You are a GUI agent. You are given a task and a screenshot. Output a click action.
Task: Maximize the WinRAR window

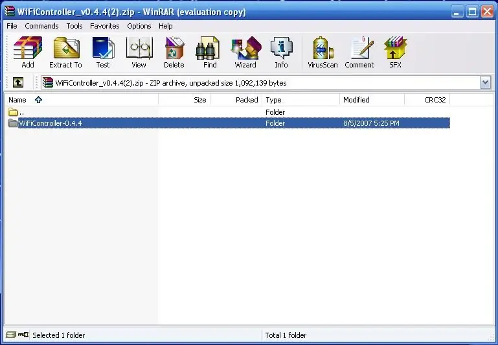coord(472,12)
